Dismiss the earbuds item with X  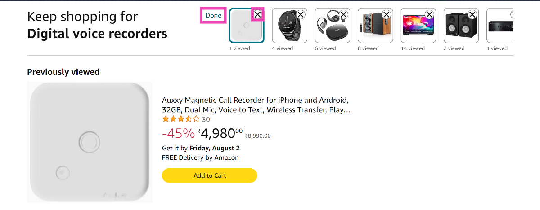343,15
